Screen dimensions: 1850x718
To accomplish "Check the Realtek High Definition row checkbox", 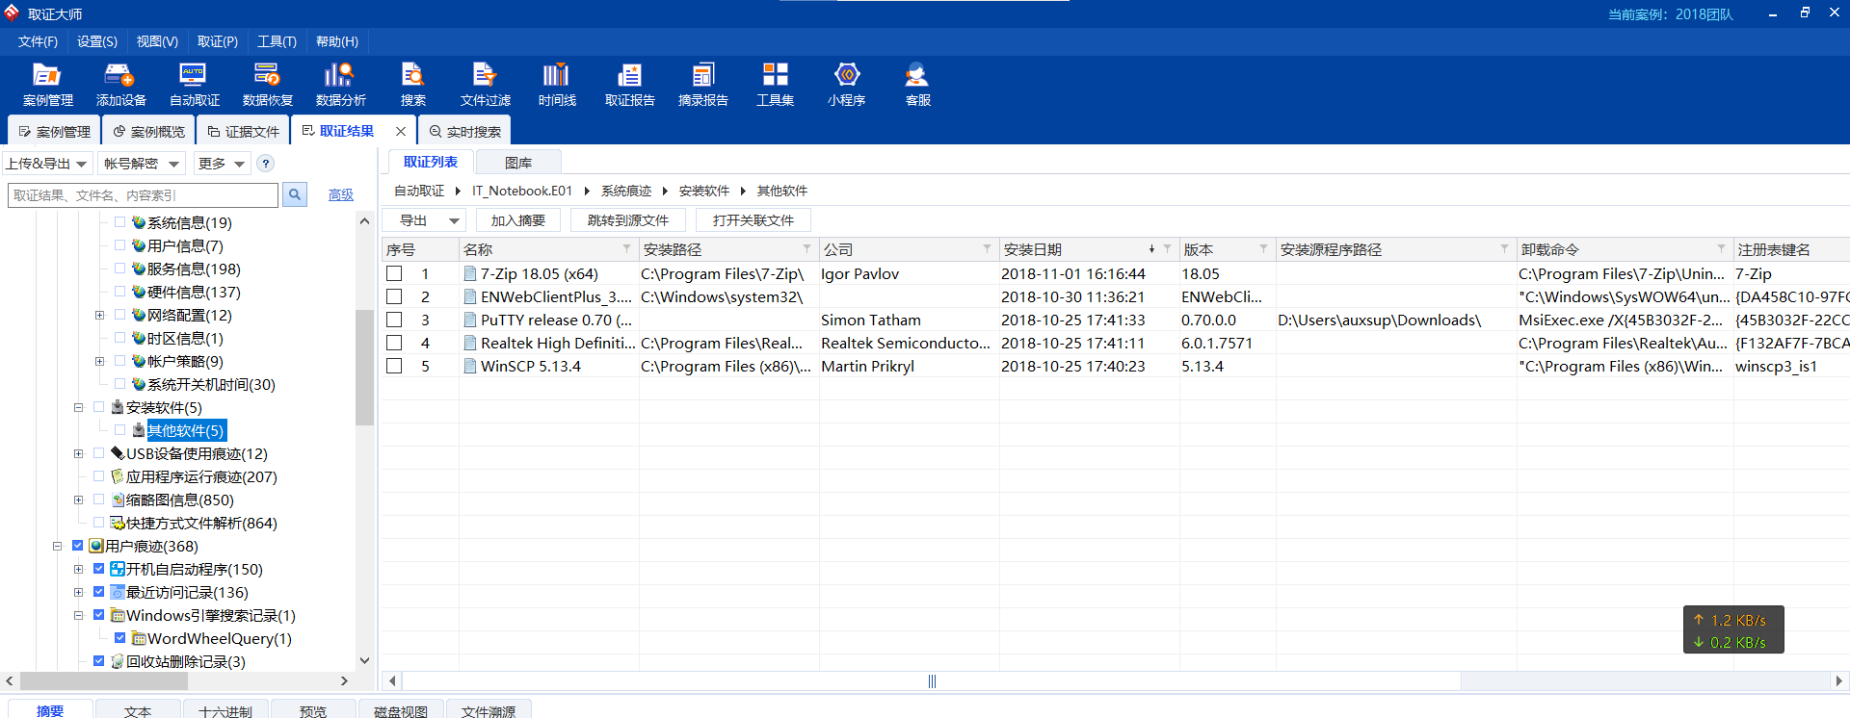I will [x=394, y=343].
